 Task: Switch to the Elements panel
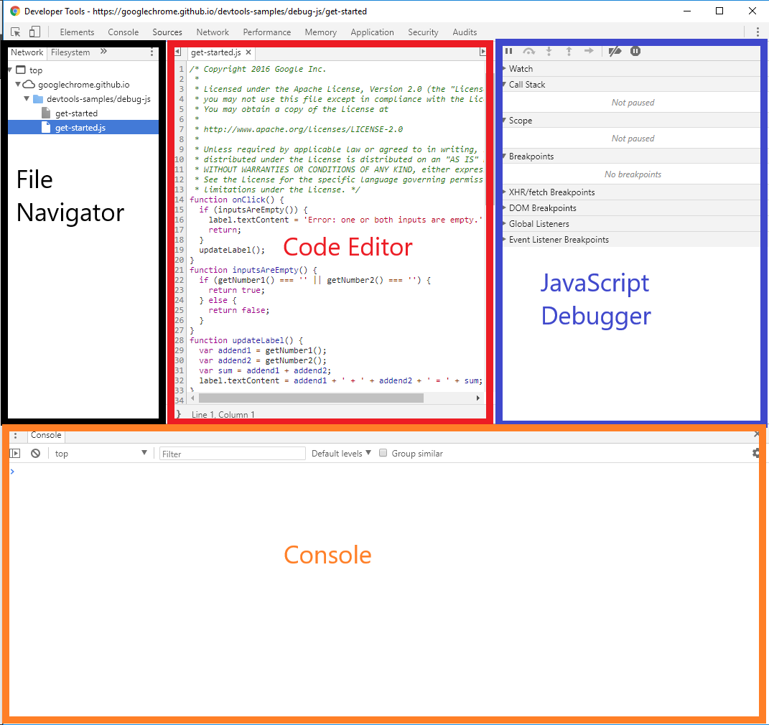tap(77, 32)
